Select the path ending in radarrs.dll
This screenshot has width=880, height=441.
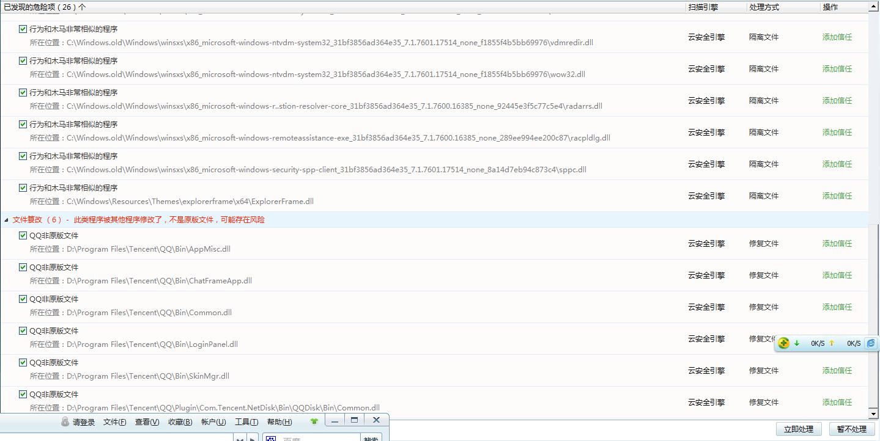pos(335,106)
